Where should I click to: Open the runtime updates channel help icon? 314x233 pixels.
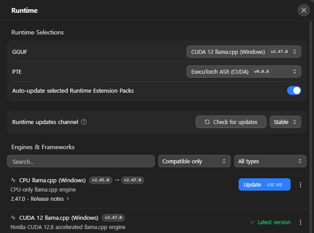[84, 122]
